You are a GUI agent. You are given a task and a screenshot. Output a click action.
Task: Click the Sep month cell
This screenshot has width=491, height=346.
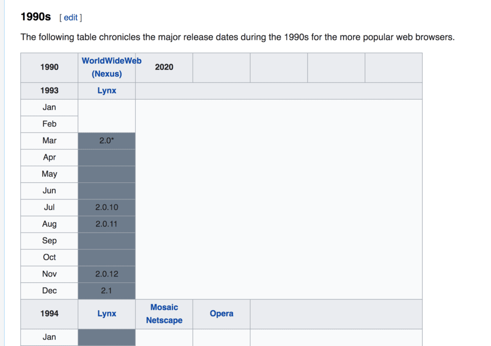tap(49, 241)
